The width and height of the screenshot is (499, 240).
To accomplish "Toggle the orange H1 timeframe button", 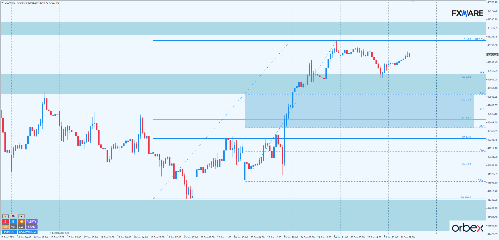I will point(21,222).
